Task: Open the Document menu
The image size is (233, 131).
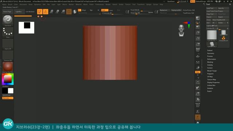Action: coord(23,4)
